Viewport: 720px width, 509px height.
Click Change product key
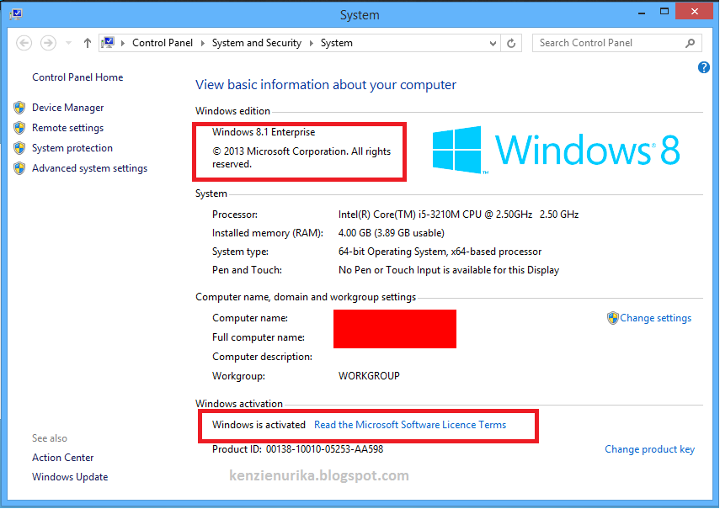(649, 449)
